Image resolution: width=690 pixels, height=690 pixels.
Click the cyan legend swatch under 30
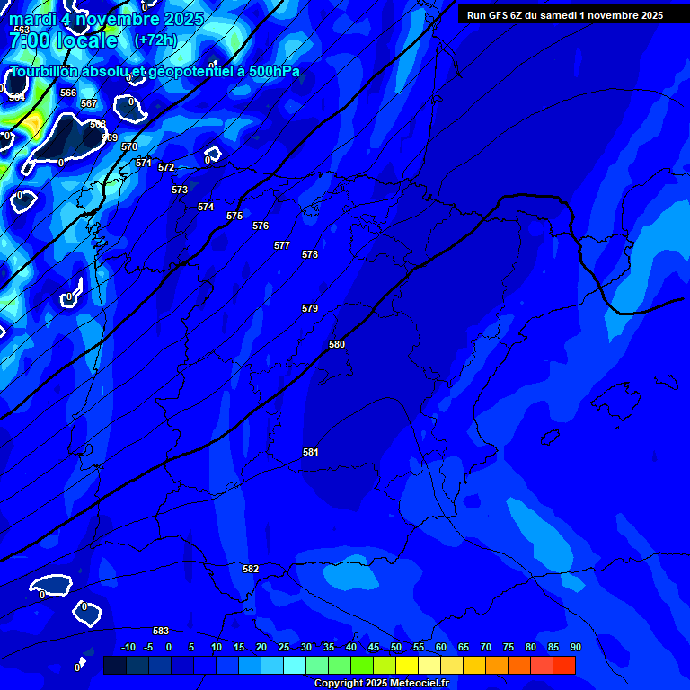click(x=295, y=666)
